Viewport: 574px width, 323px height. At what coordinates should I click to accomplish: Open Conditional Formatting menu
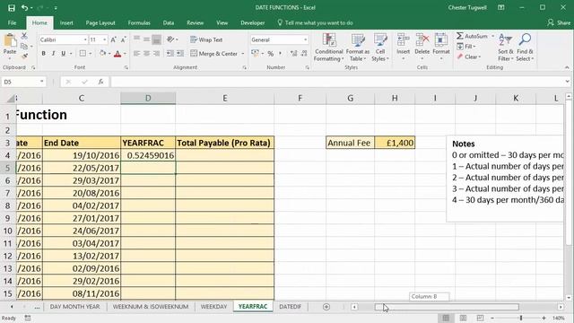(x=329, y=47)
